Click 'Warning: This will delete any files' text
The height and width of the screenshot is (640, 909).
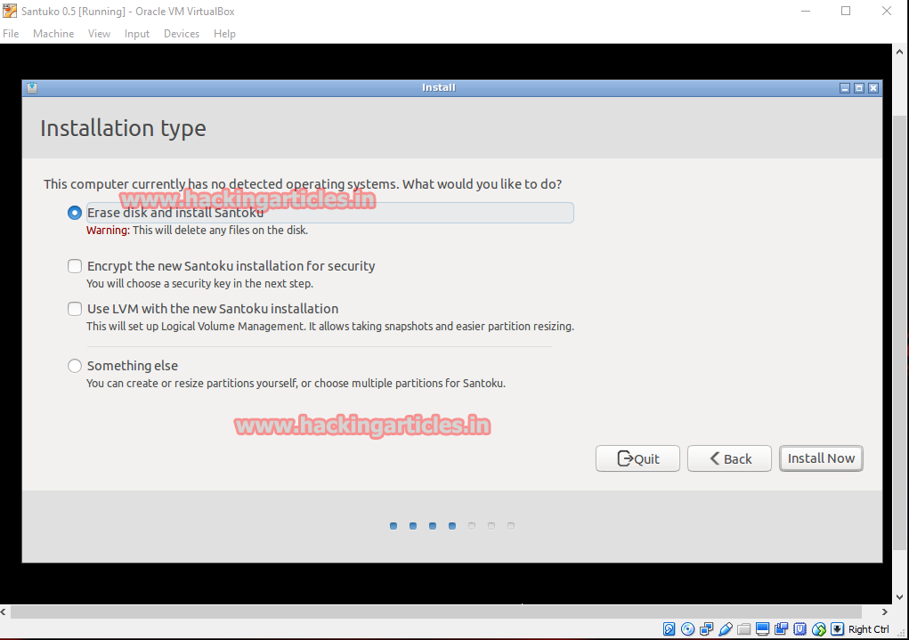(197, 231)
